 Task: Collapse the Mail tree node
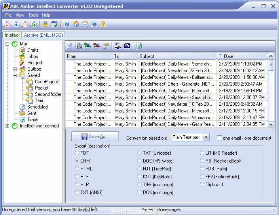coord(7,44)
